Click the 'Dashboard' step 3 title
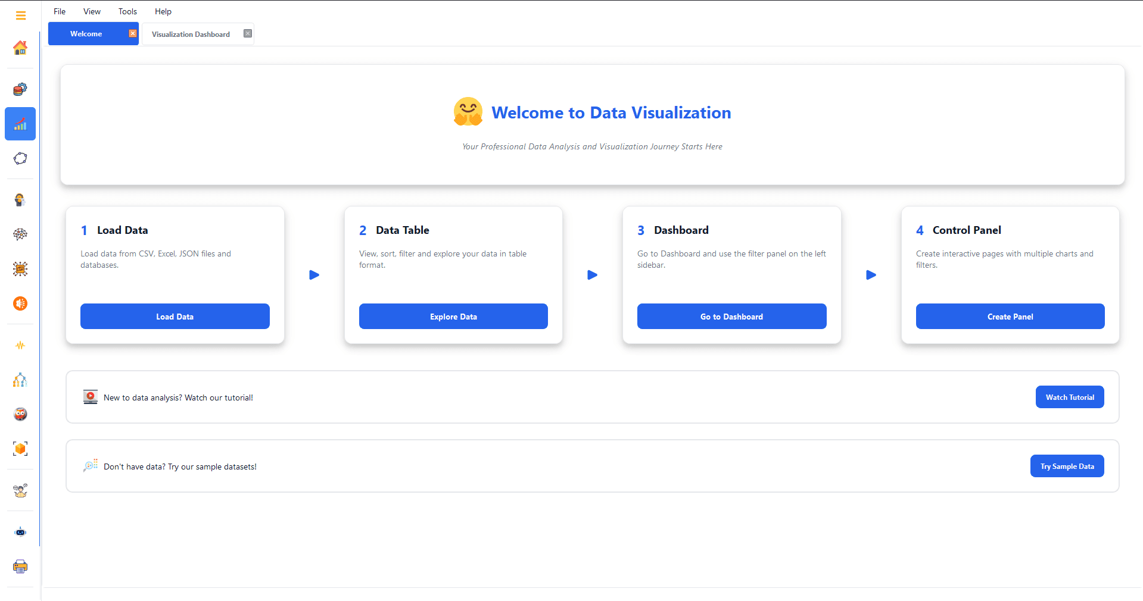This screenshot has width=1143, height=601. click(x=681, y=230)
